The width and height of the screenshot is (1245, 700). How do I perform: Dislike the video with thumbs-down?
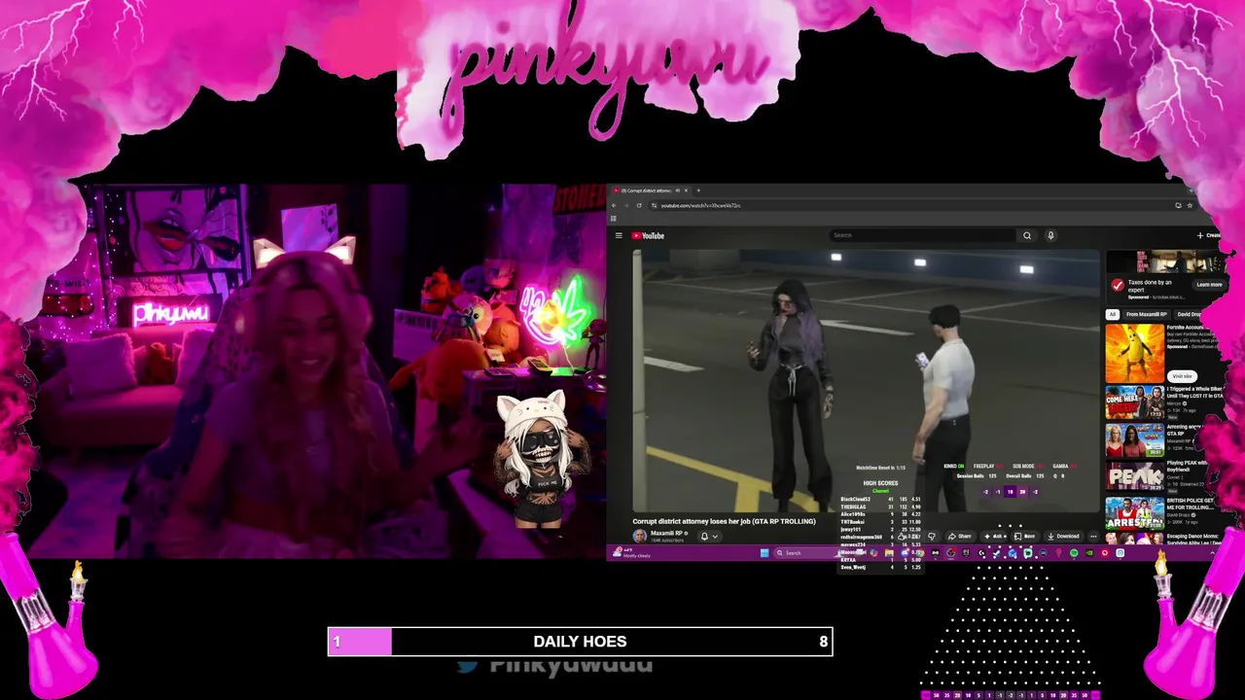pos(932,536)
